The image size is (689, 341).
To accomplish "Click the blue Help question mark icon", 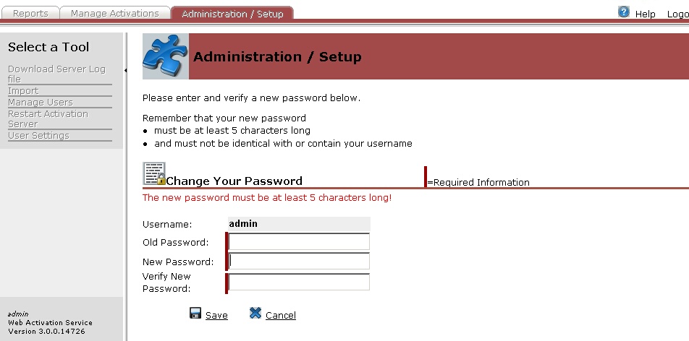I will [x=624, y=12].
